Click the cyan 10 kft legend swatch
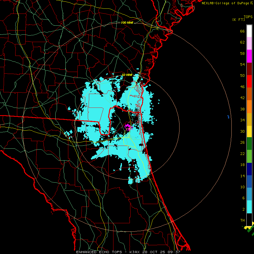The width and height of the screenshot is (254, 254). 249,207
